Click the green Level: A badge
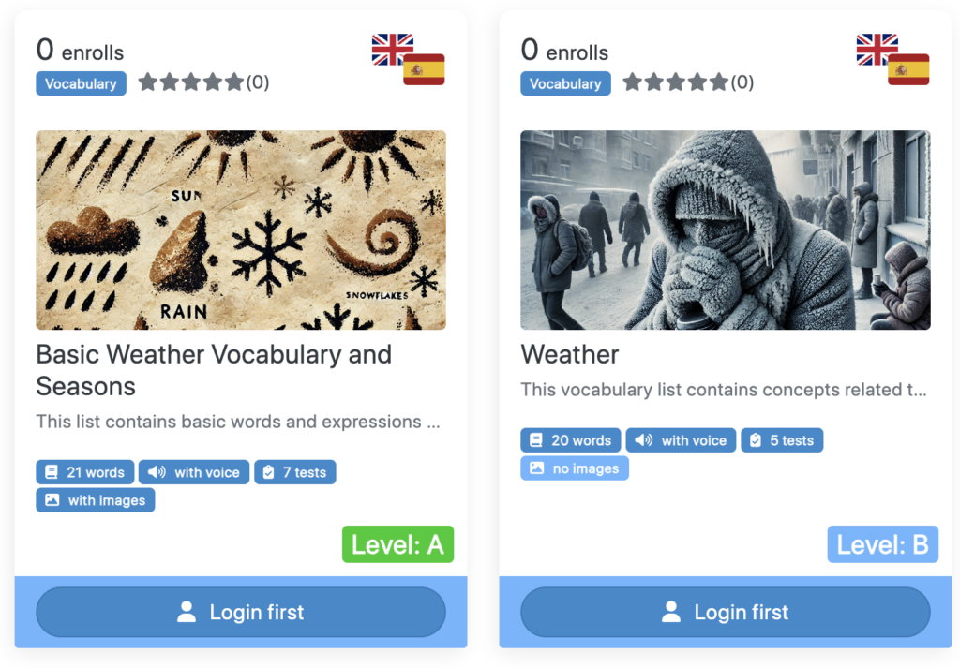The height and width of the screenshot is (668, 960). tap(397, 544)
